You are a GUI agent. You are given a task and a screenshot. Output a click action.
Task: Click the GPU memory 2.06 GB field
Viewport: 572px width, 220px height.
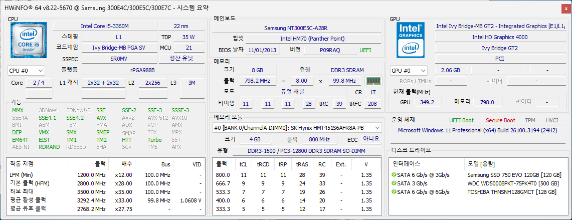[x=451, y=70]
